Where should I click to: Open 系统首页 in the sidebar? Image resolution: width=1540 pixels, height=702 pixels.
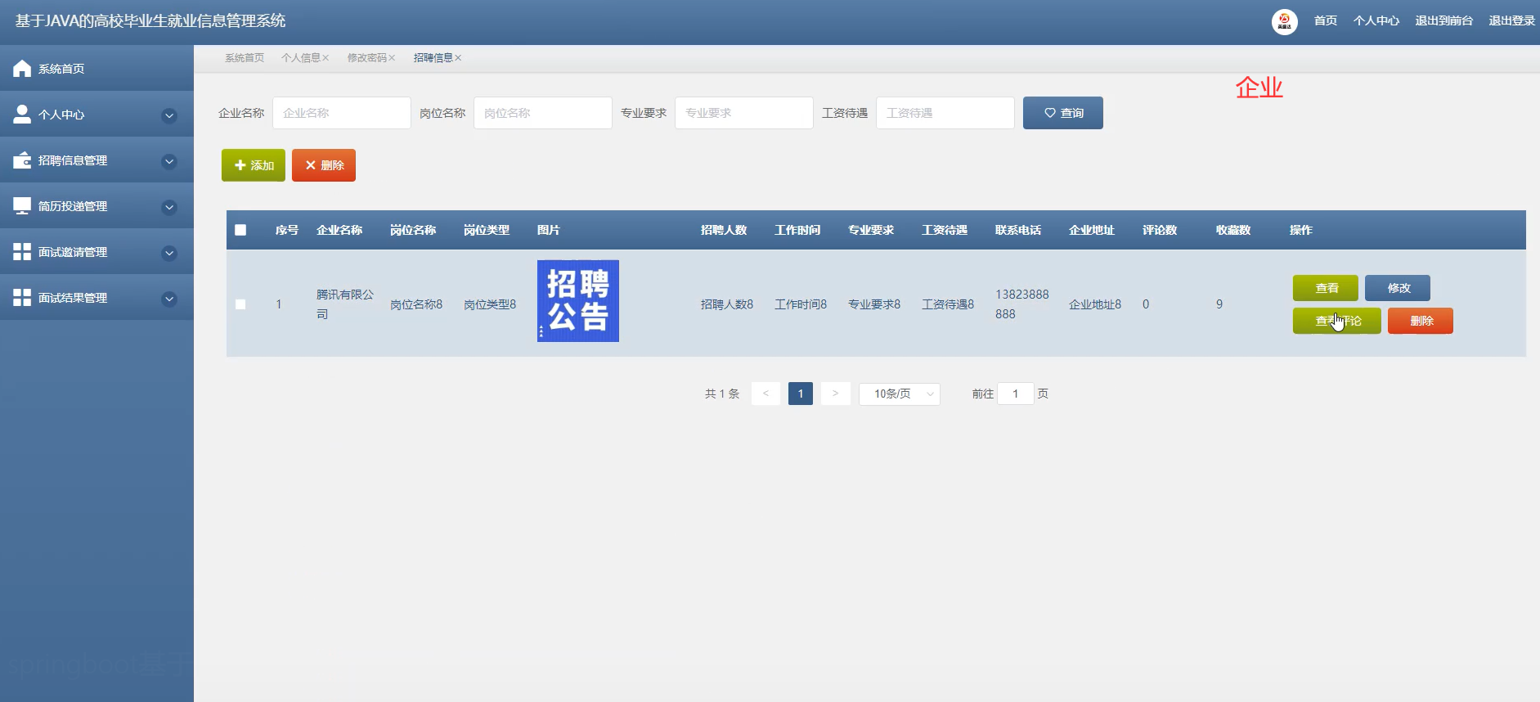coord(97,69)
